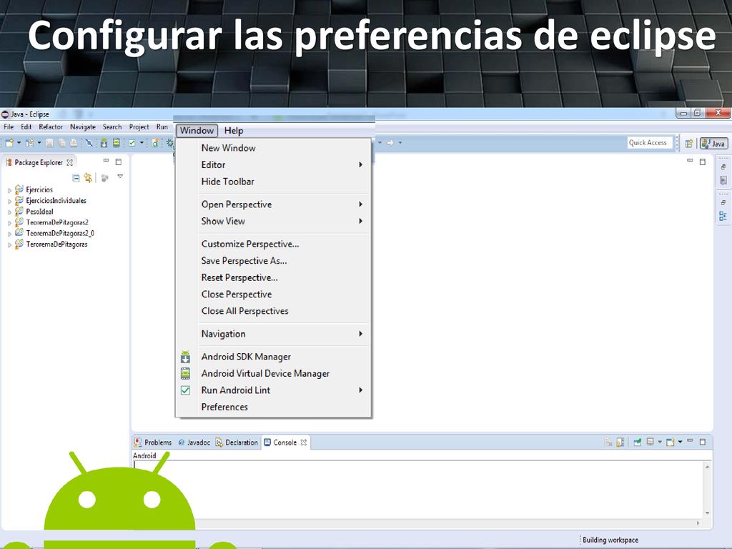Expand the EjerciciosIndividuales project
Viewport: 732px width, 549px height.
pos(10,201)
